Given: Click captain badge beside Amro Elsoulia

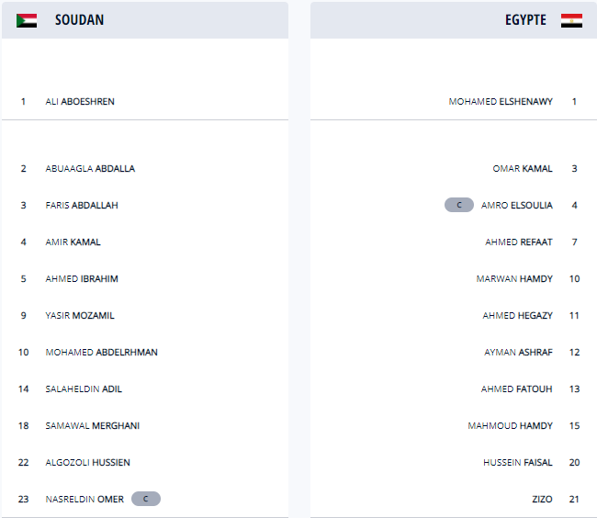Looking at the screenshot, I should click(459, 205).
